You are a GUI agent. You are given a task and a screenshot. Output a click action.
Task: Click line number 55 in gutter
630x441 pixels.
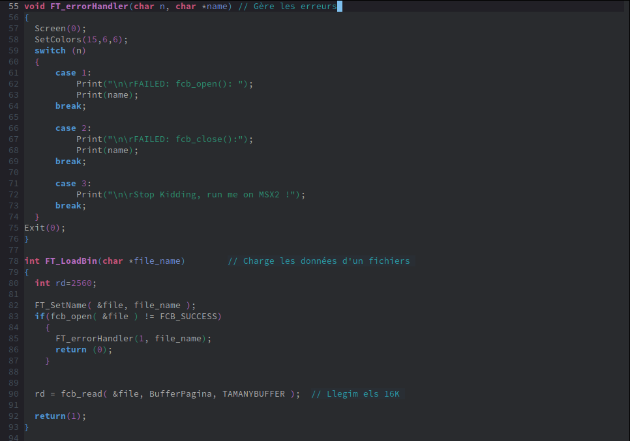pyautogui.click(x=14, y=7)
